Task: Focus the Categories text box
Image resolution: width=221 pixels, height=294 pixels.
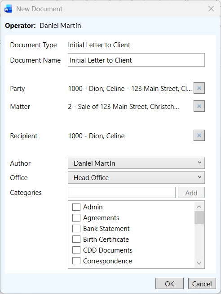Action: point(122,193)
